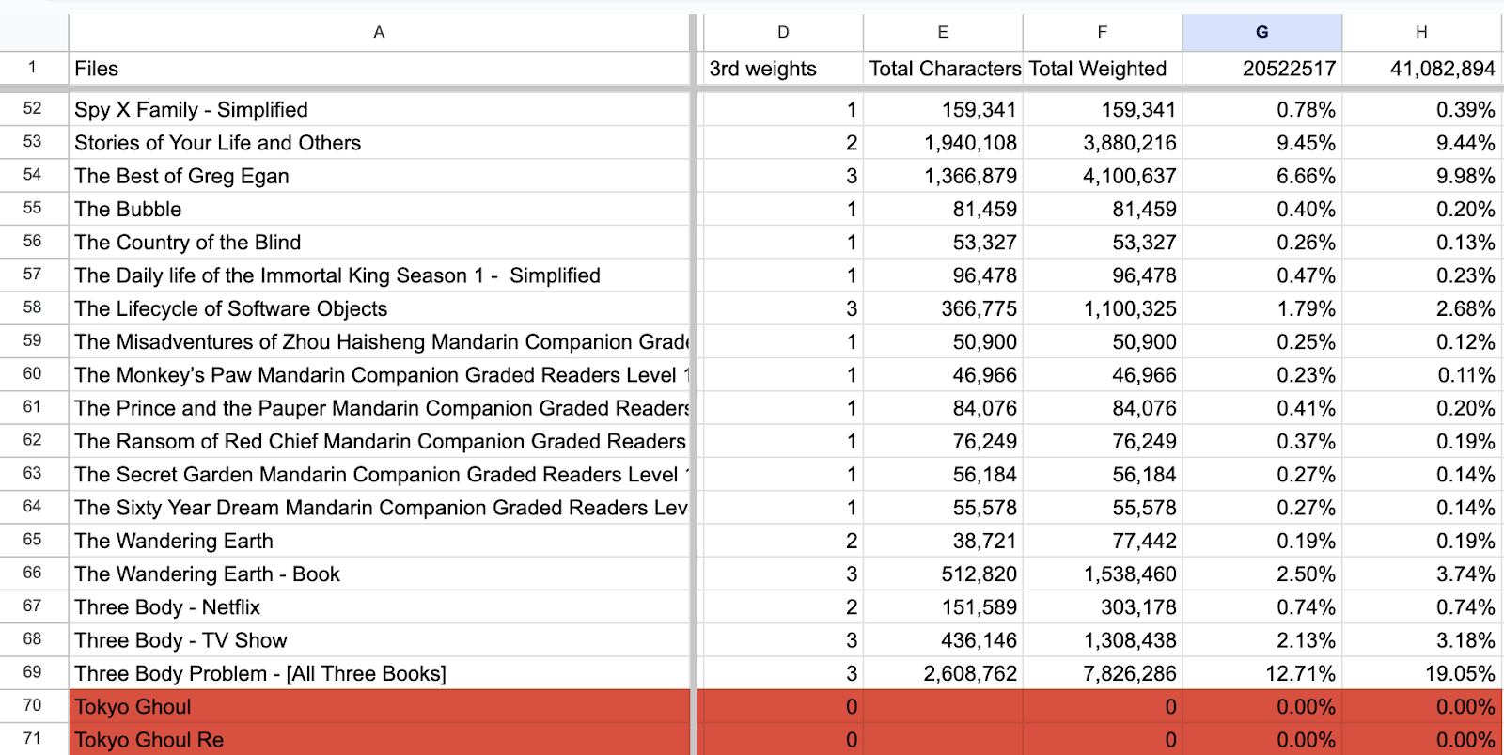Select 'The Best of Greg Egan' cell
Screen dimensions: 1504x755
point(379,176)
